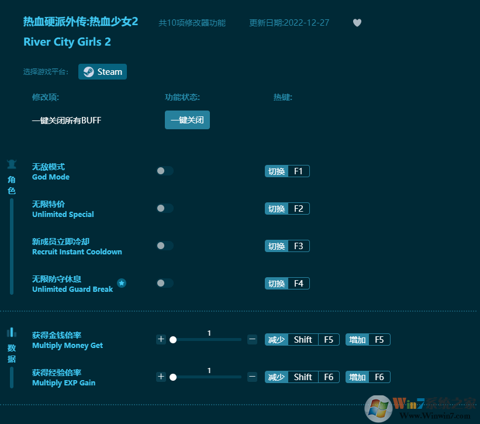Click the 共10项修改器功能 text
Screen dimensions: 480x424
pos(192,23)
